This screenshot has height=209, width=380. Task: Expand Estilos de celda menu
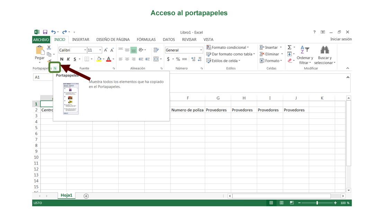223,61
